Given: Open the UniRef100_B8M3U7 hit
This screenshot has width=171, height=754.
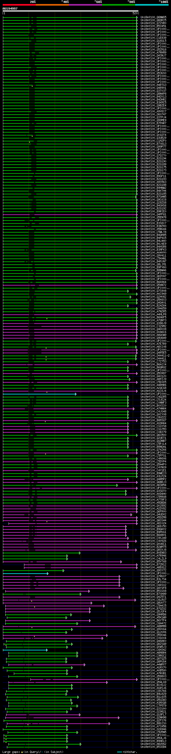Looking at the screenshot, I should (153, 420).
